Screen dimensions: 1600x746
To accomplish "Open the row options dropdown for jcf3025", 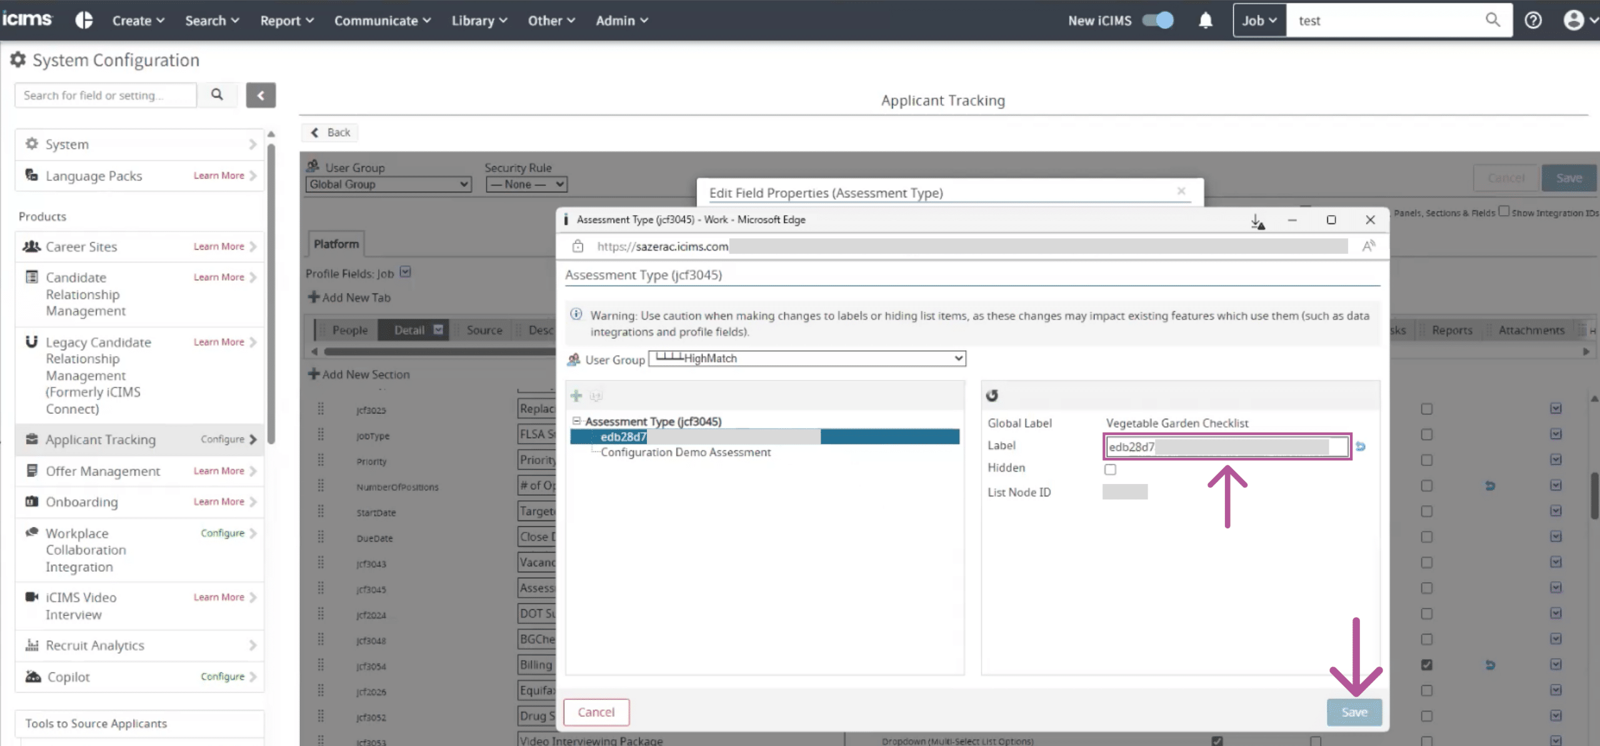I will [x=1556, y=408].
